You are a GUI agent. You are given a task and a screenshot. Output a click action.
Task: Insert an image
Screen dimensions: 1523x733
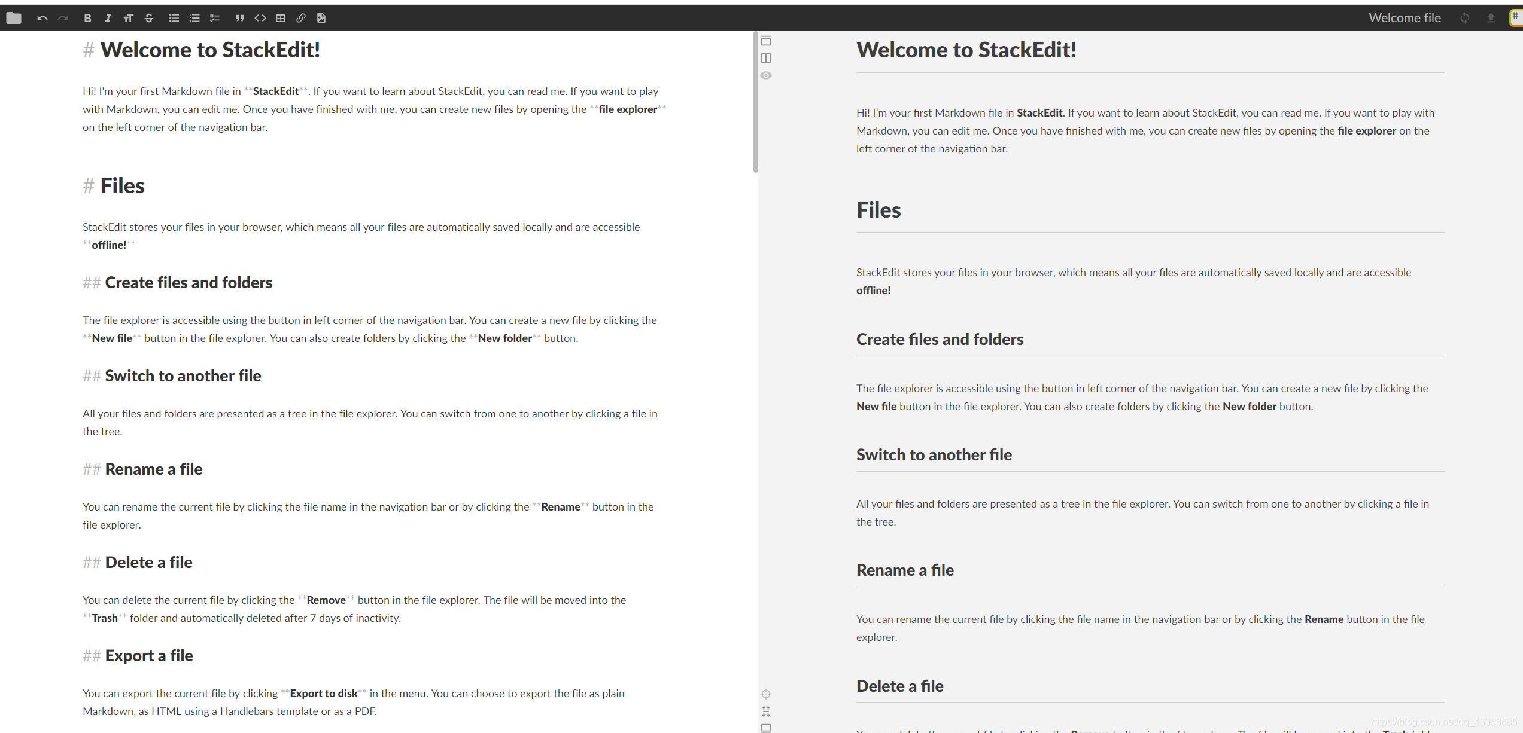(321, 18)
